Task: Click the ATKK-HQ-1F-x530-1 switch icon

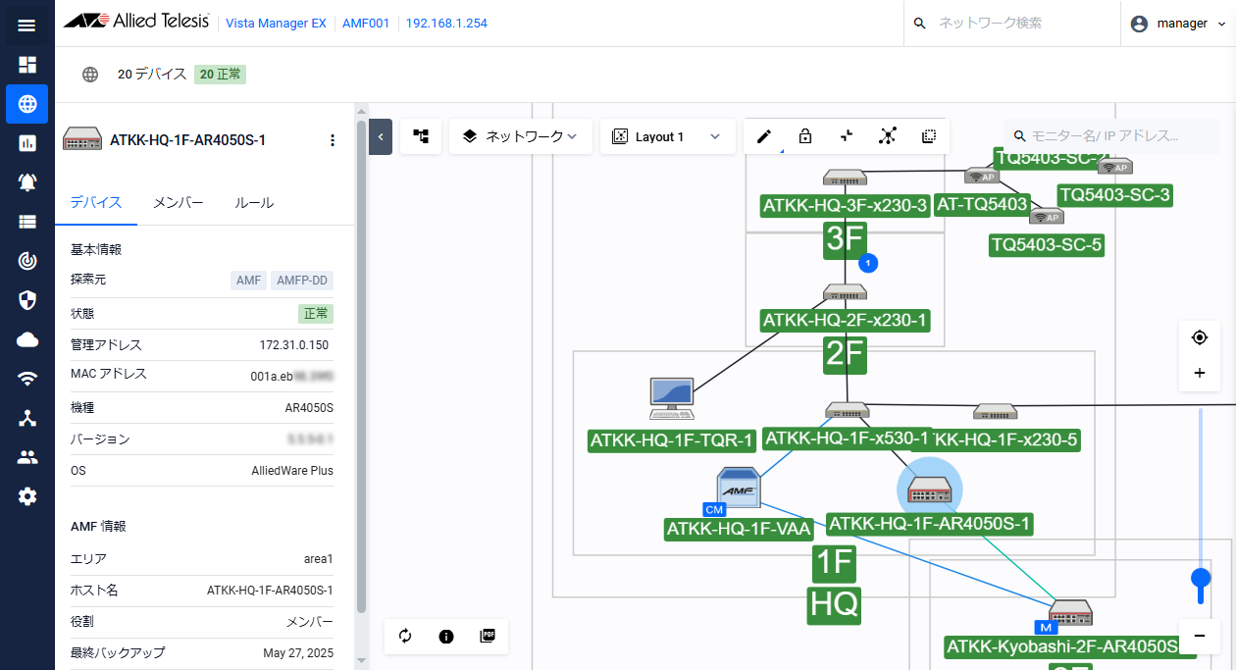Action: [847, 410]
